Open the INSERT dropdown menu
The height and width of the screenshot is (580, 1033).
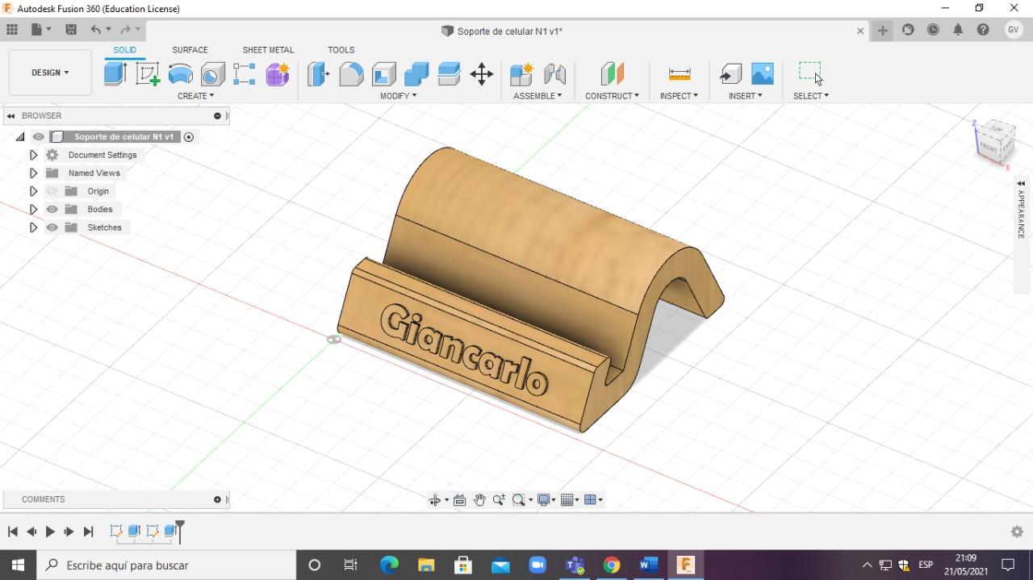point(745,96)
